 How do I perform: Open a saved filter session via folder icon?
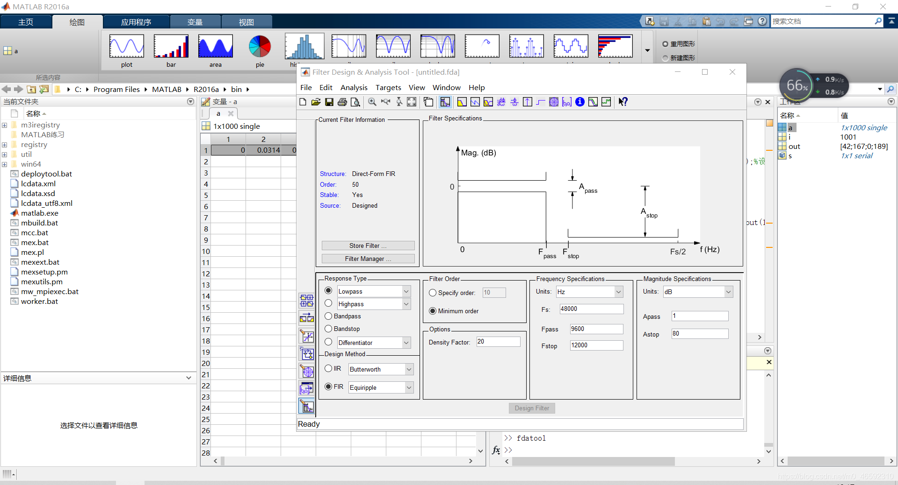pos(316,102)
